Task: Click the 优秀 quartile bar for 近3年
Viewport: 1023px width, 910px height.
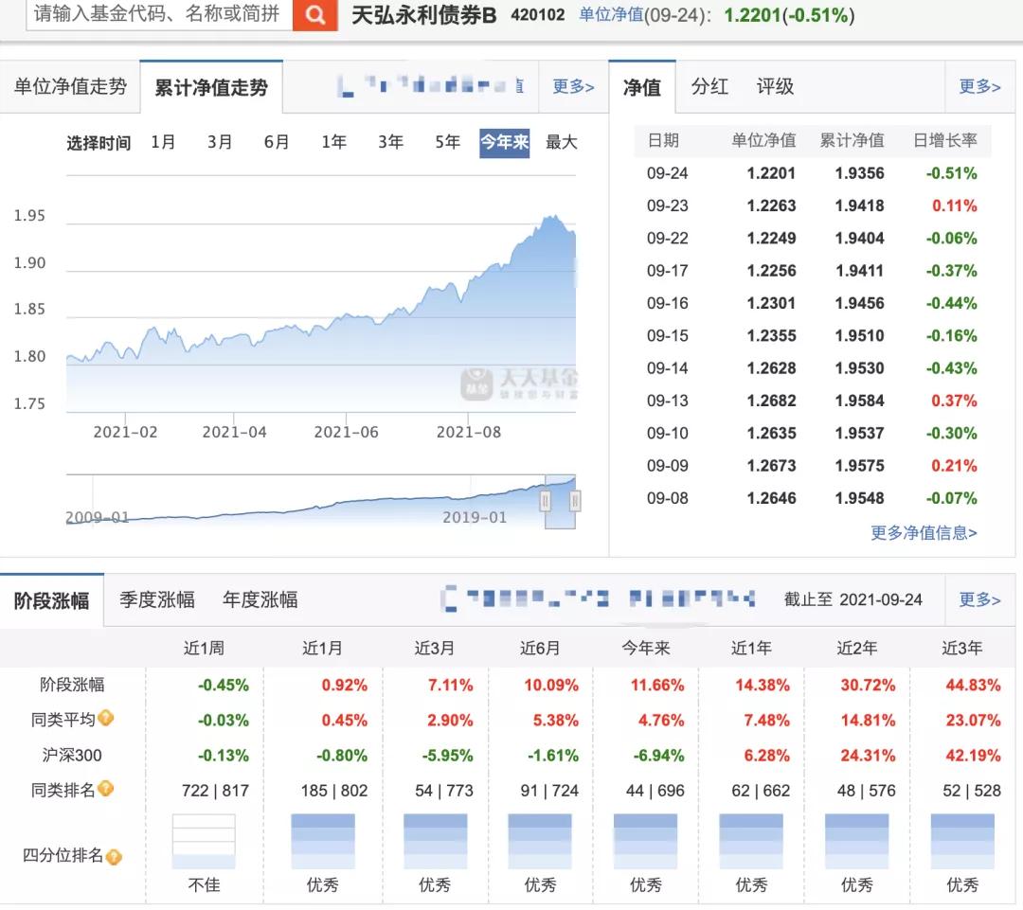Action: [x=962, y=842]
